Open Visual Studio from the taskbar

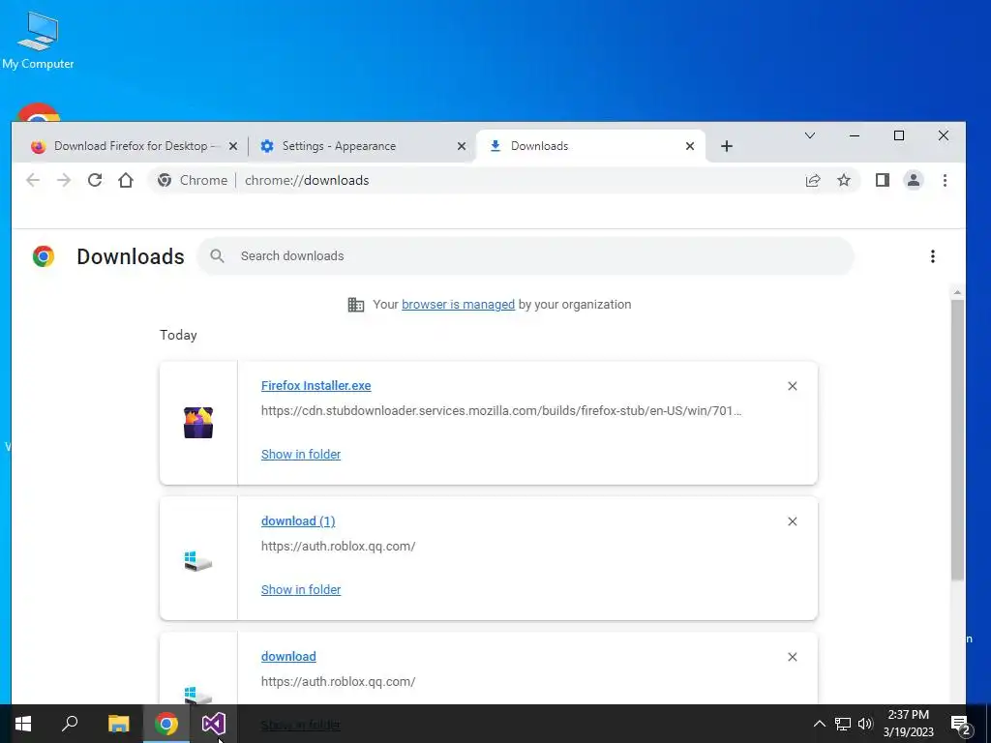pos(214,724)
